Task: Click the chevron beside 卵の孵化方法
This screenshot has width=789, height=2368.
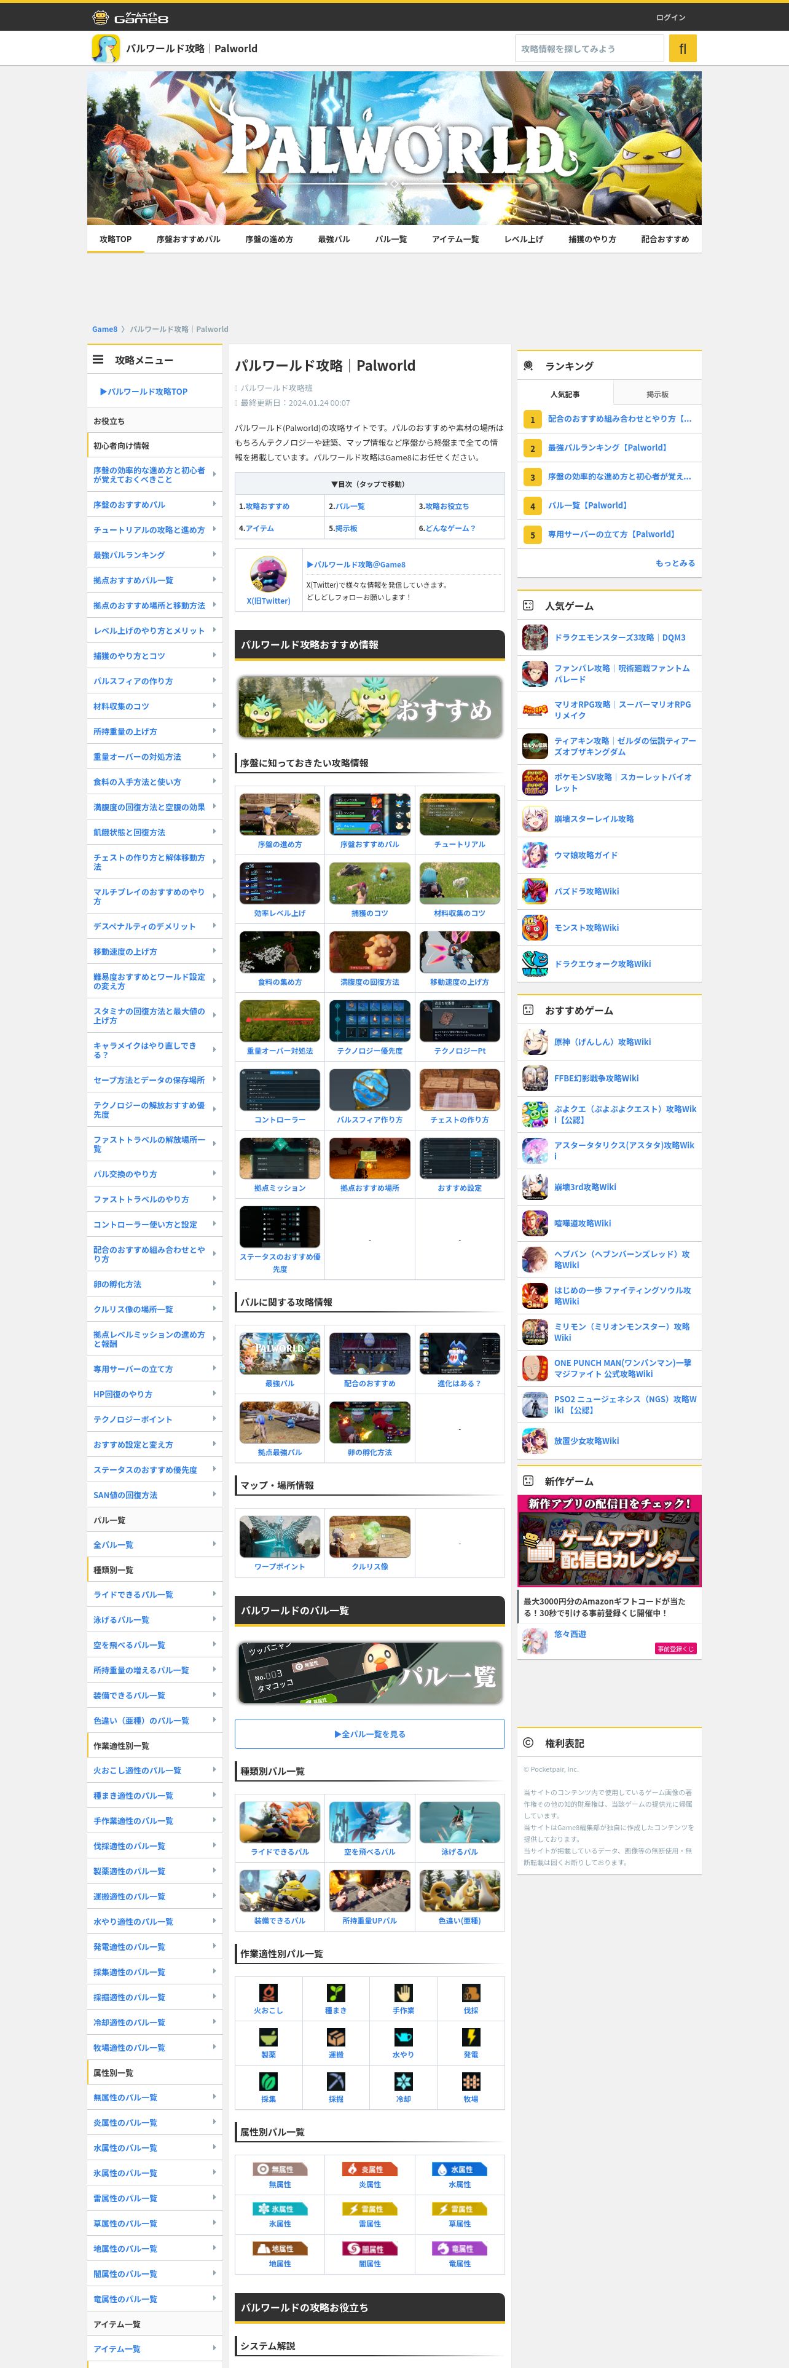Action: (x=214, y=1283)
